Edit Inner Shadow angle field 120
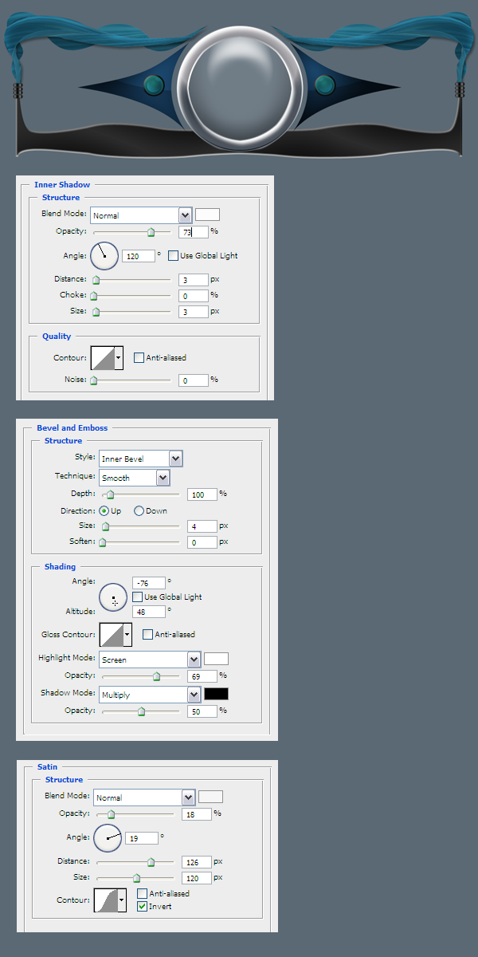The image size is (478, 957). [138, 256]
